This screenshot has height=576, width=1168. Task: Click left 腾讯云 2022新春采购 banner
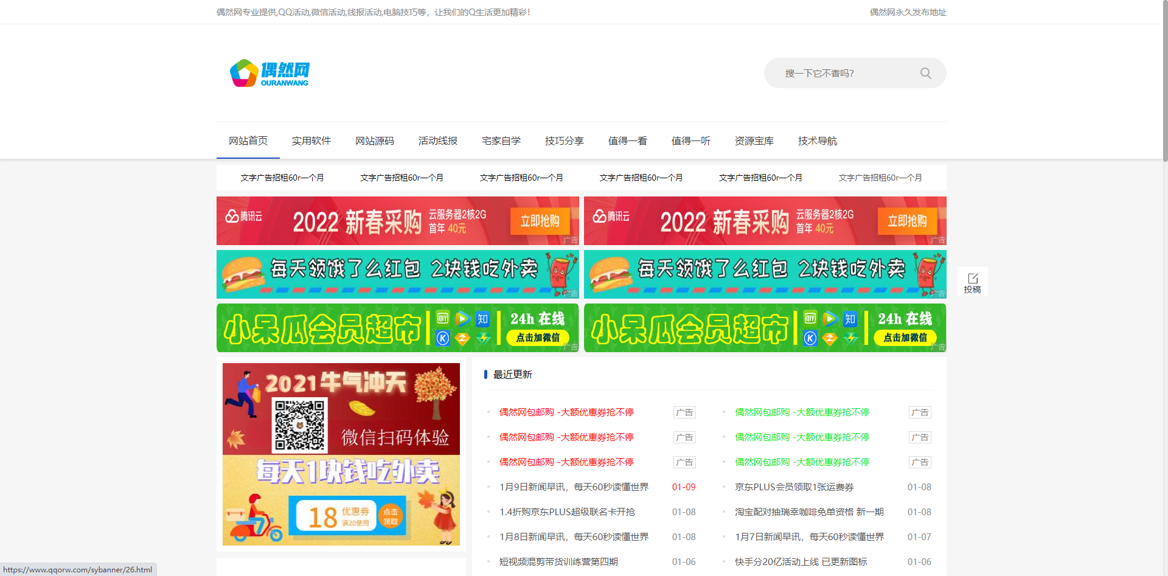[x=398, y=221]
